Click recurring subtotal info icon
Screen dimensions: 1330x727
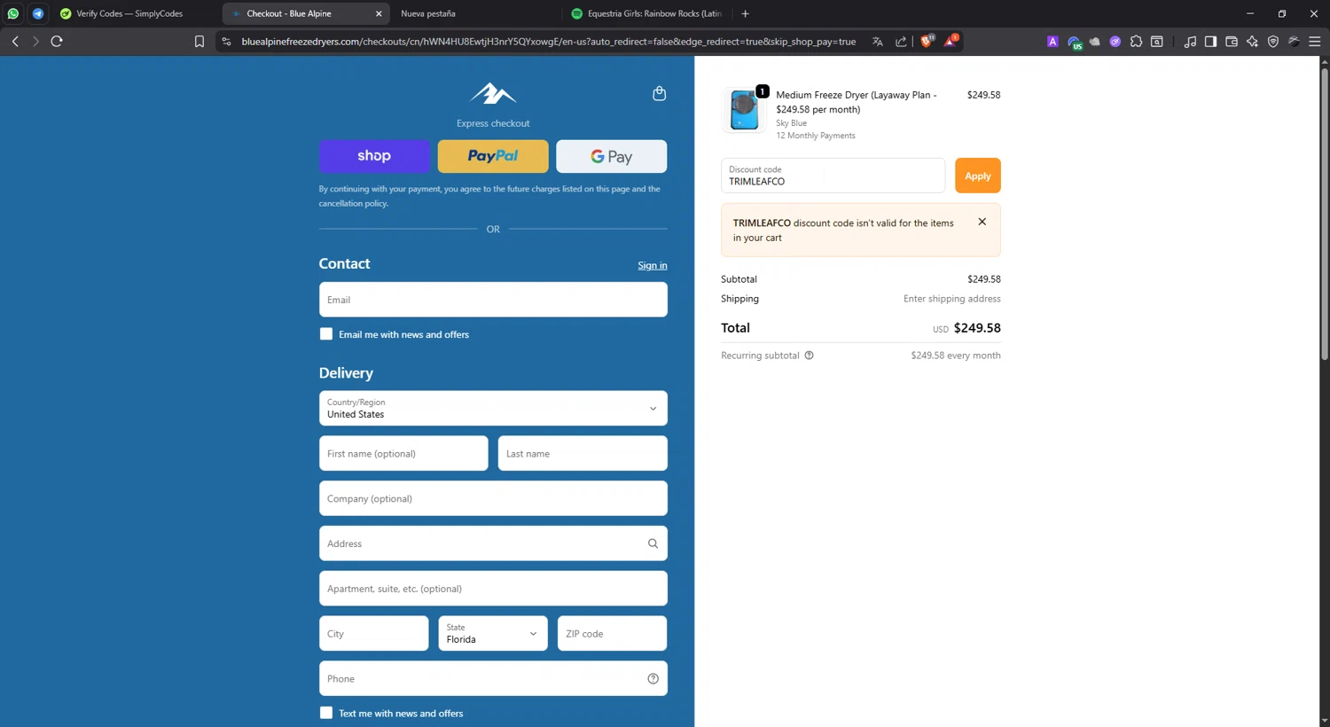pyautogui.click(x=809, y=356)
